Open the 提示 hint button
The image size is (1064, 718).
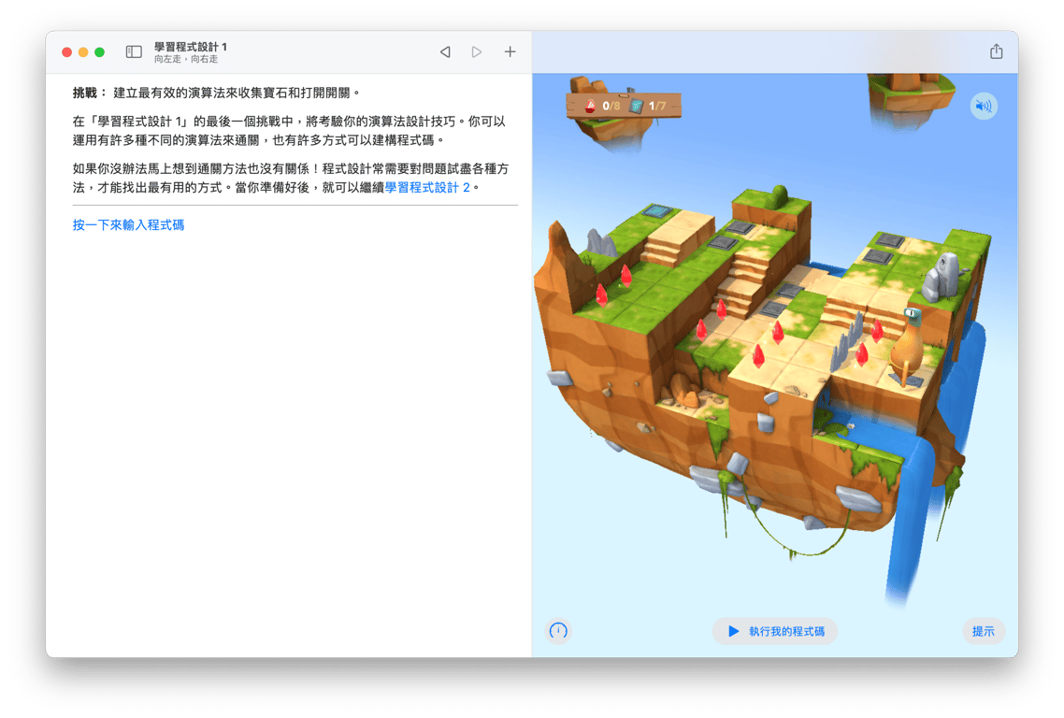click(983, 631)
